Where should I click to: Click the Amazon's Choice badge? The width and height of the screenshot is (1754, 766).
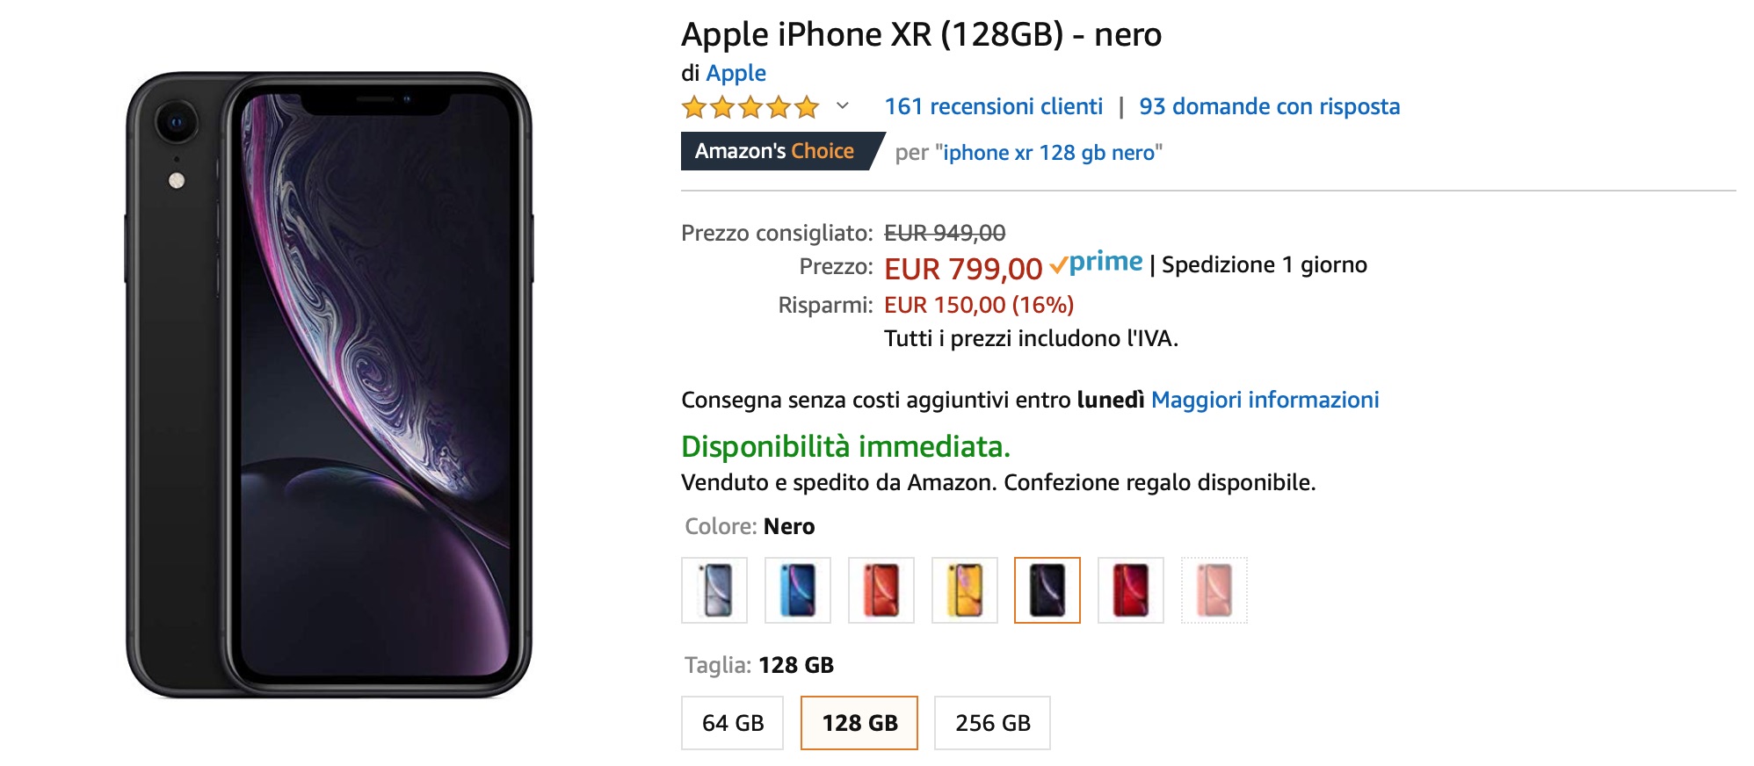[775, 151]
